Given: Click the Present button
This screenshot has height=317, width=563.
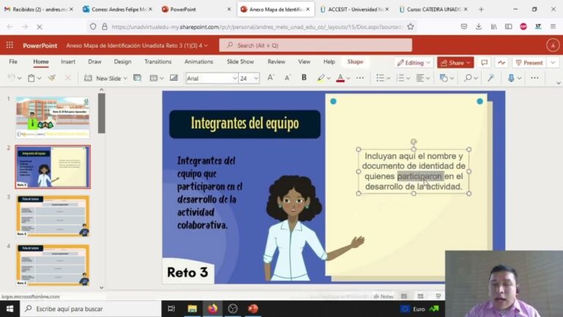Looking at the screenshot, I should pos(529,62).
